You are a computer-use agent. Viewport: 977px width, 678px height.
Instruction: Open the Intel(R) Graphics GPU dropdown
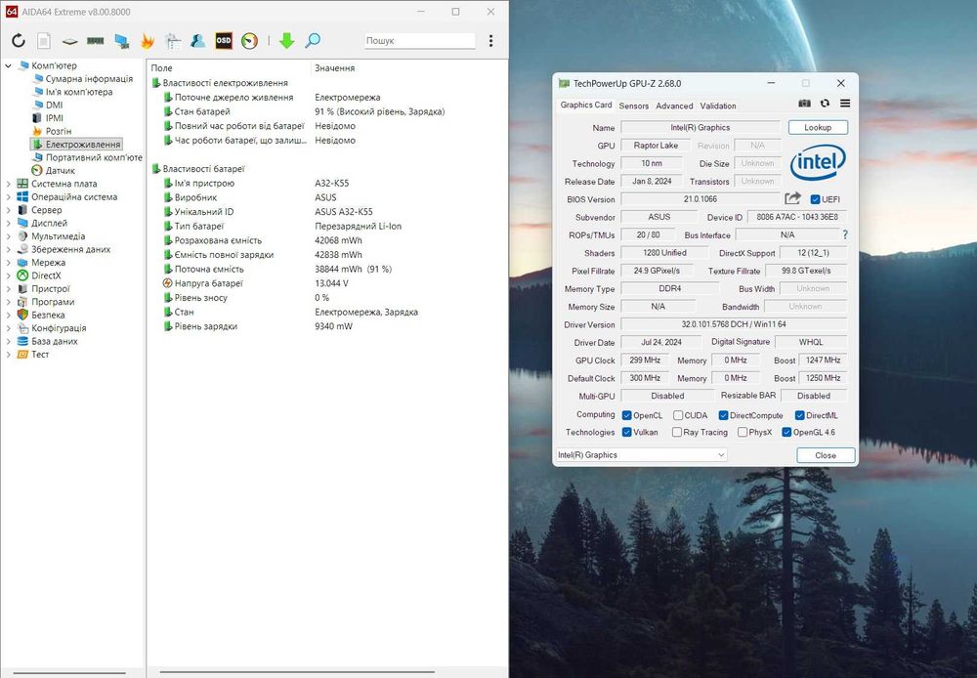coord(641,455)
